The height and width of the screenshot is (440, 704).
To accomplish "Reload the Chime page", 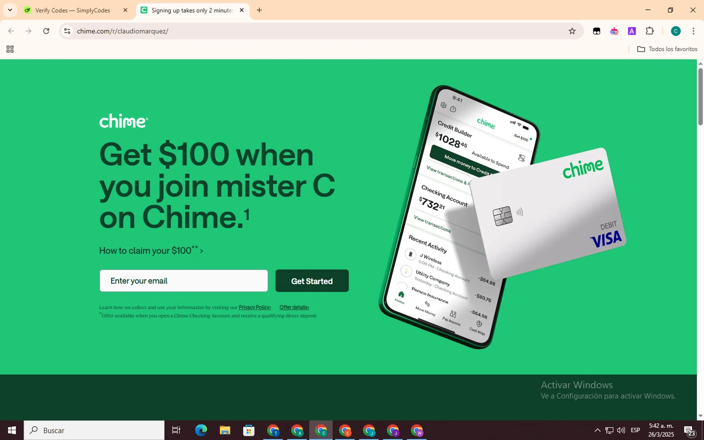I will point(46,31).
